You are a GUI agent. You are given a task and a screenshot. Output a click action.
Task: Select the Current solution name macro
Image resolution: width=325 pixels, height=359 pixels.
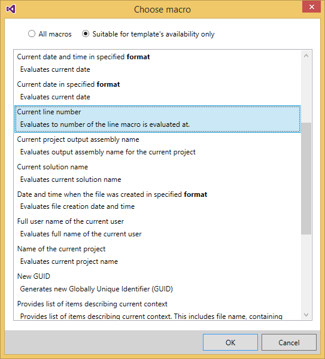point(157,173)
